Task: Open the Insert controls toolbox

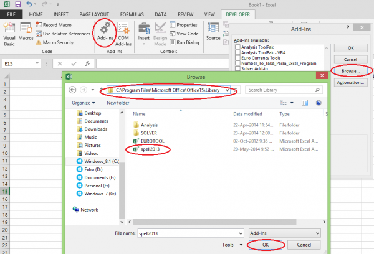Action: [x=144, y=34]
